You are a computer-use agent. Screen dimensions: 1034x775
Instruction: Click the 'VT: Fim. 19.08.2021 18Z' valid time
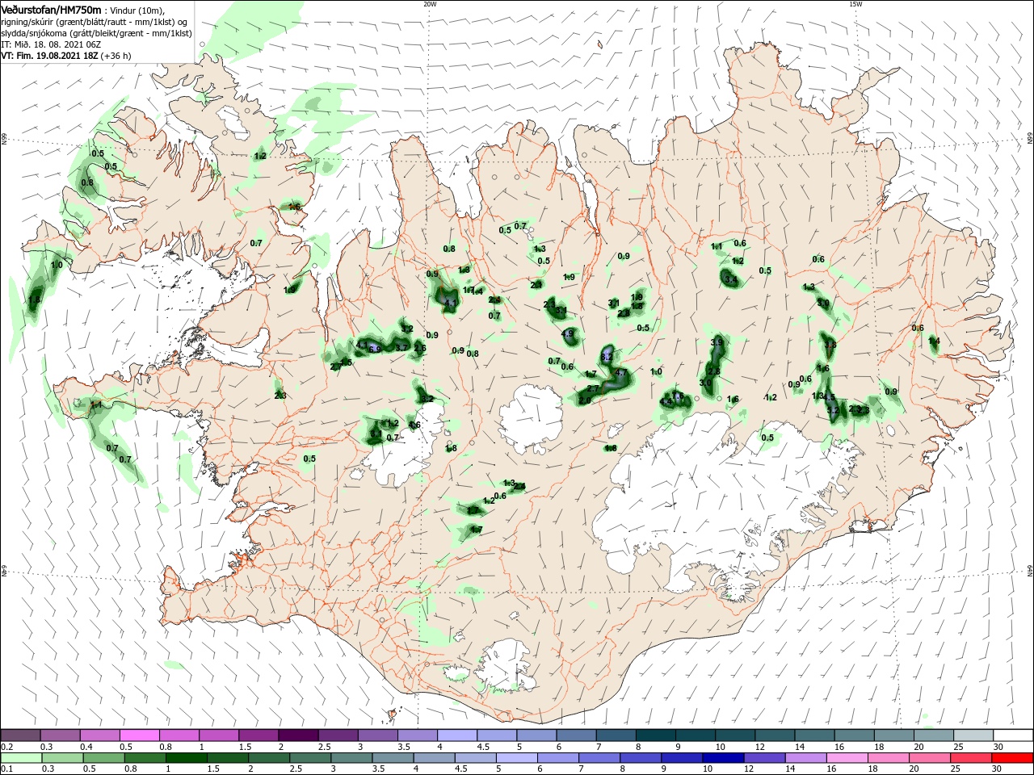pyautogui.click(x=49, y=56)
